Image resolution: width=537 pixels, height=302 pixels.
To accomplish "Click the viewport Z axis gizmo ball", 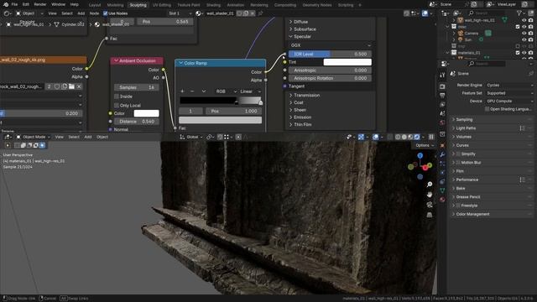I will [x=420, y=156].
